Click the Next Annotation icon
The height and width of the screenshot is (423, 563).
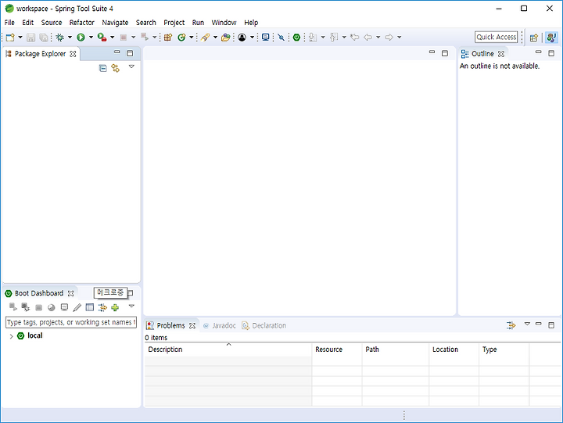coord(313,37)
